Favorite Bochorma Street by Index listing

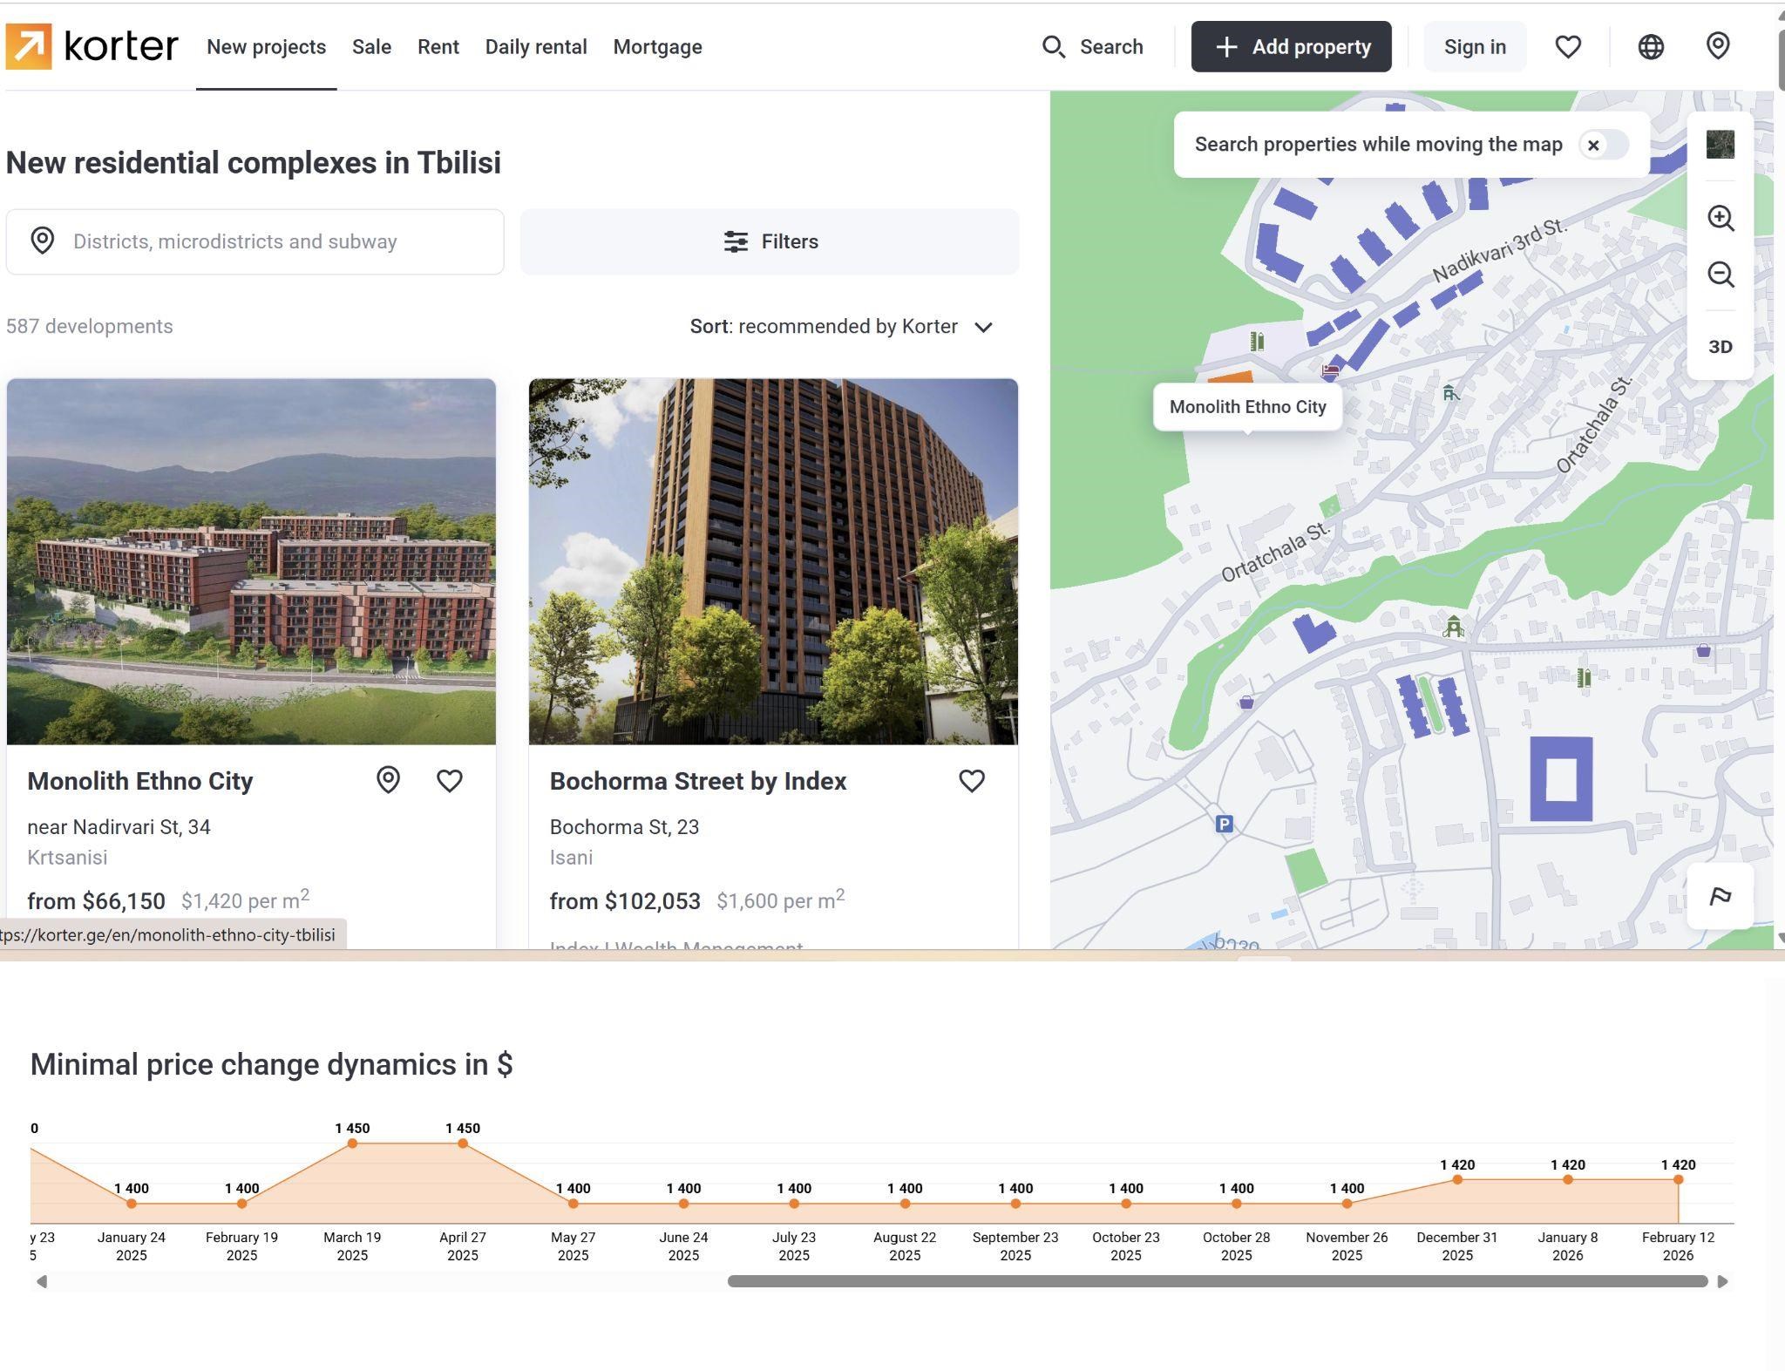pos(971,781)
